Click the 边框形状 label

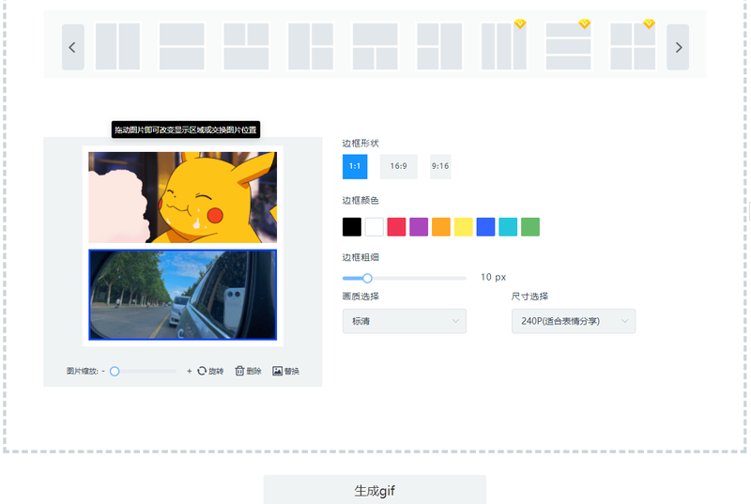[x=360, y=143]
